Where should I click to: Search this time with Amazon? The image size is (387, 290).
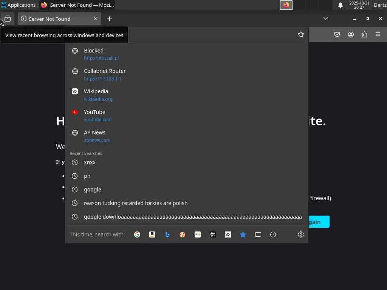pos(152,234)
